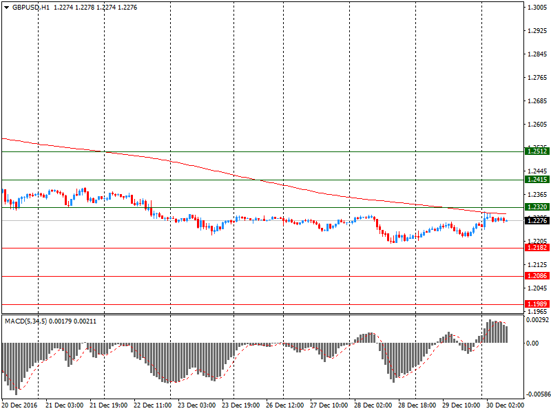Click the 21 Dec 19:00 time axis label
The image size is (551, 413).
point(109,405)
